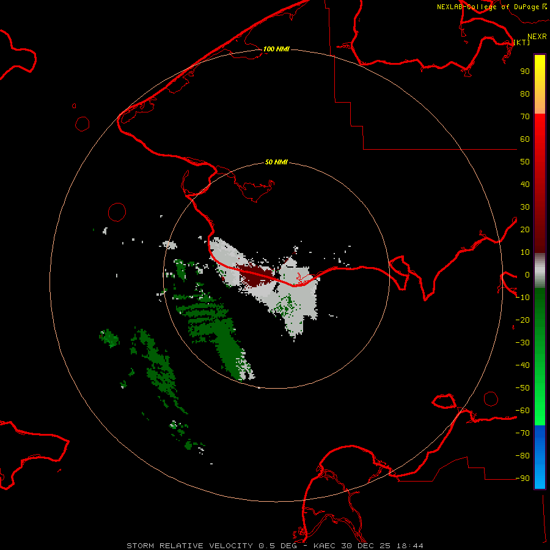Click the -50 value on velocity scale
The height and width of the screenshot is (550, 550).
[522, 388]
